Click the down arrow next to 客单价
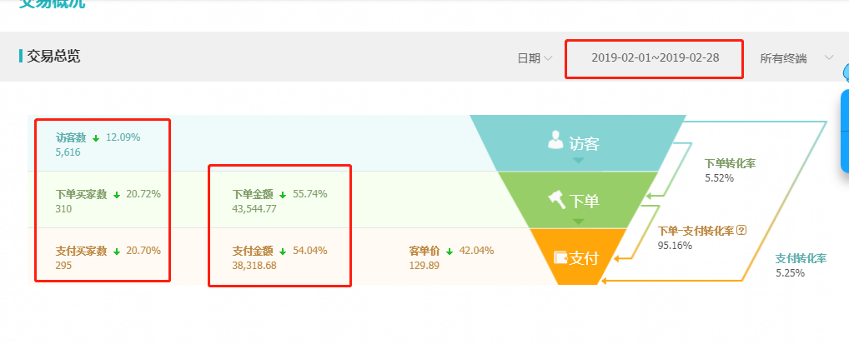 450,252
